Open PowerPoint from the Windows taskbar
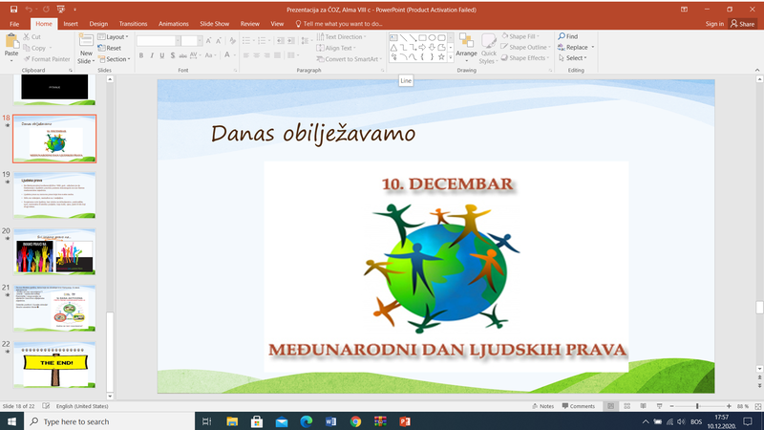The image size is (764, 430). [x=404, y=421]
